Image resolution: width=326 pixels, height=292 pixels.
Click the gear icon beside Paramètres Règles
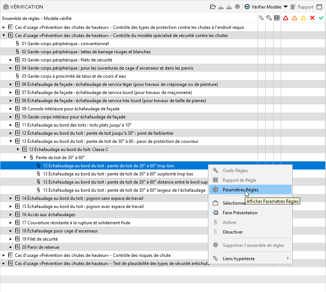[x=215, y=190]
